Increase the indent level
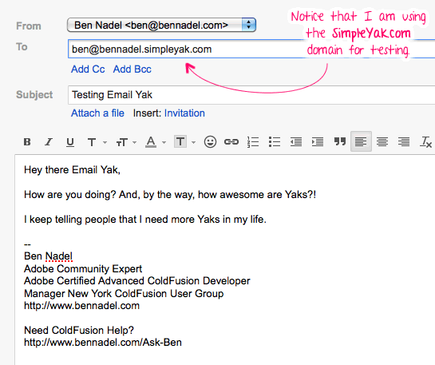The height and width of the screenshot is (365, 435). coord(318,142)
